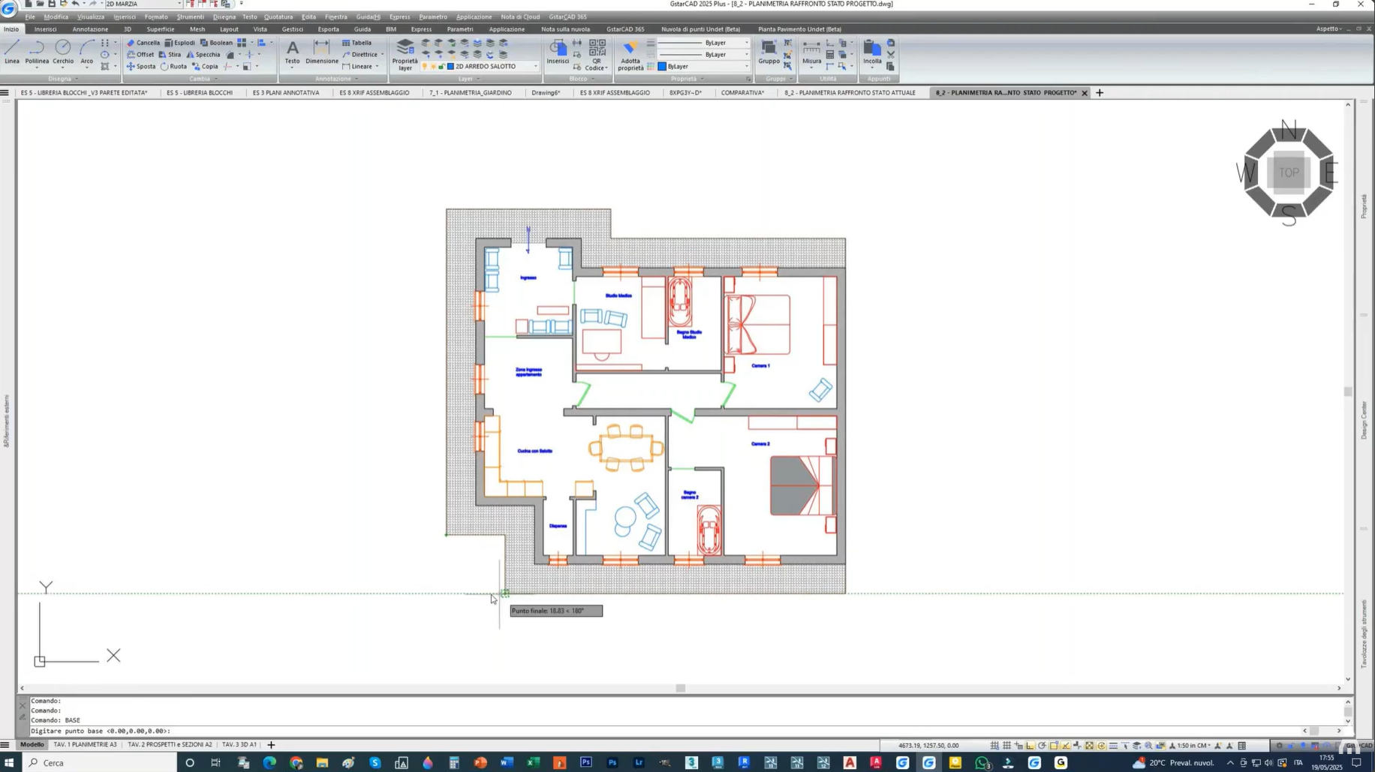
Task: Click the QR Codice icon
Action: (597, 54)
